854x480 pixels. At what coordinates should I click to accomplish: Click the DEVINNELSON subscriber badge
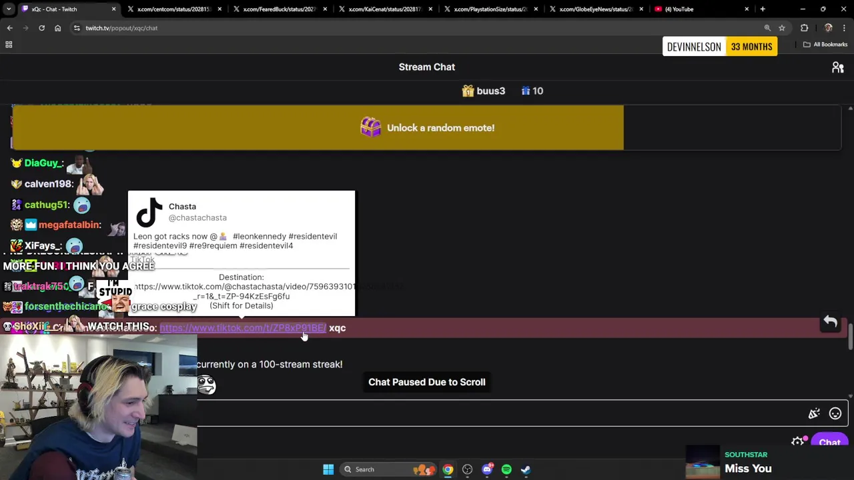(694, 47)
